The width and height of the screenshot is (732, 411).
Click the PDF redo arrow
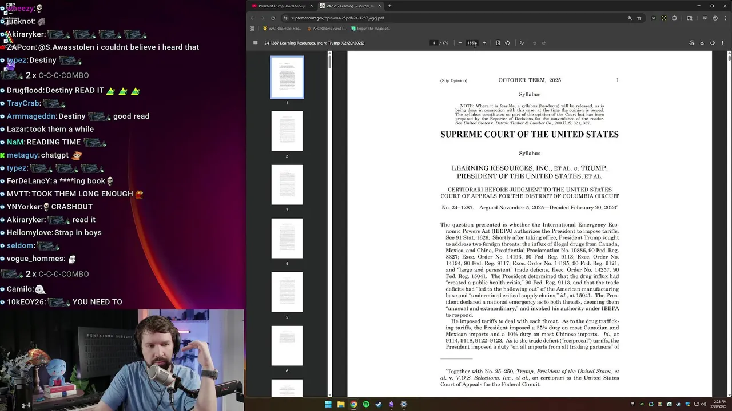click(x=544, y=43)
